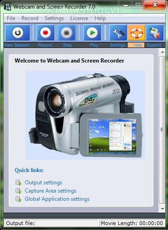Open the Global Application settings link
The height and width of the screenshot is (230, 168).
point(57,199)
